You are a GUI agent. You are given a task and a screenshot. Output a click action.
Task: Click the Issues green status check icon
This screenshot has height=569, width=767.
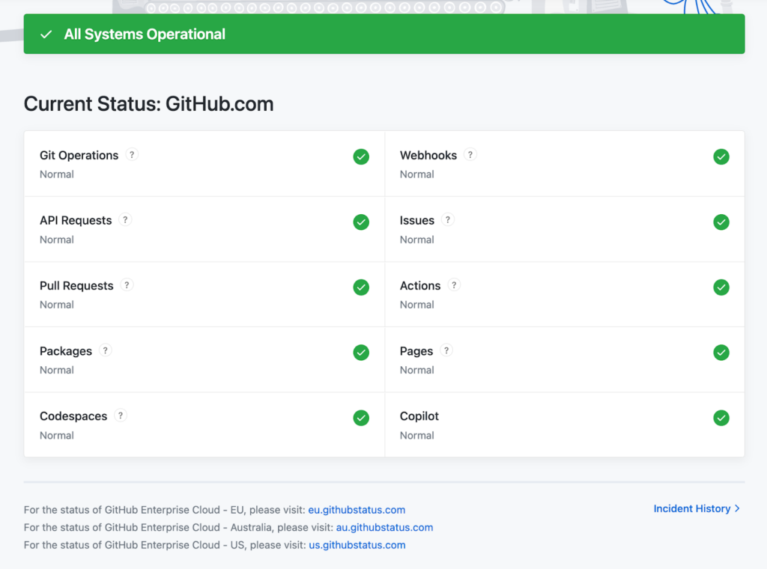point(721,222)
